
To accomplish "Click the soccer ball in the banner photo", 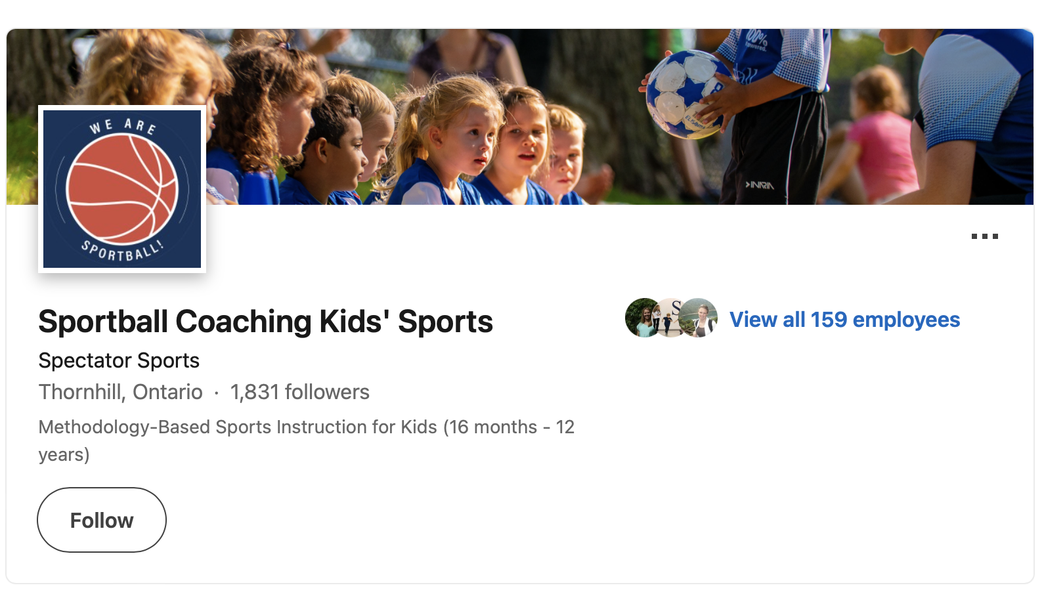I will [687, 94].
